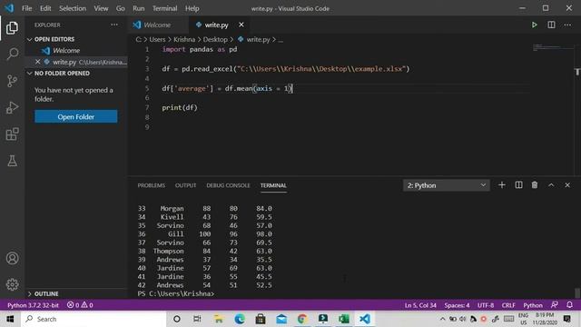Click Krishna in the breadcrumb path
This screenshot has width=581, height=327.
coord(184,39)
